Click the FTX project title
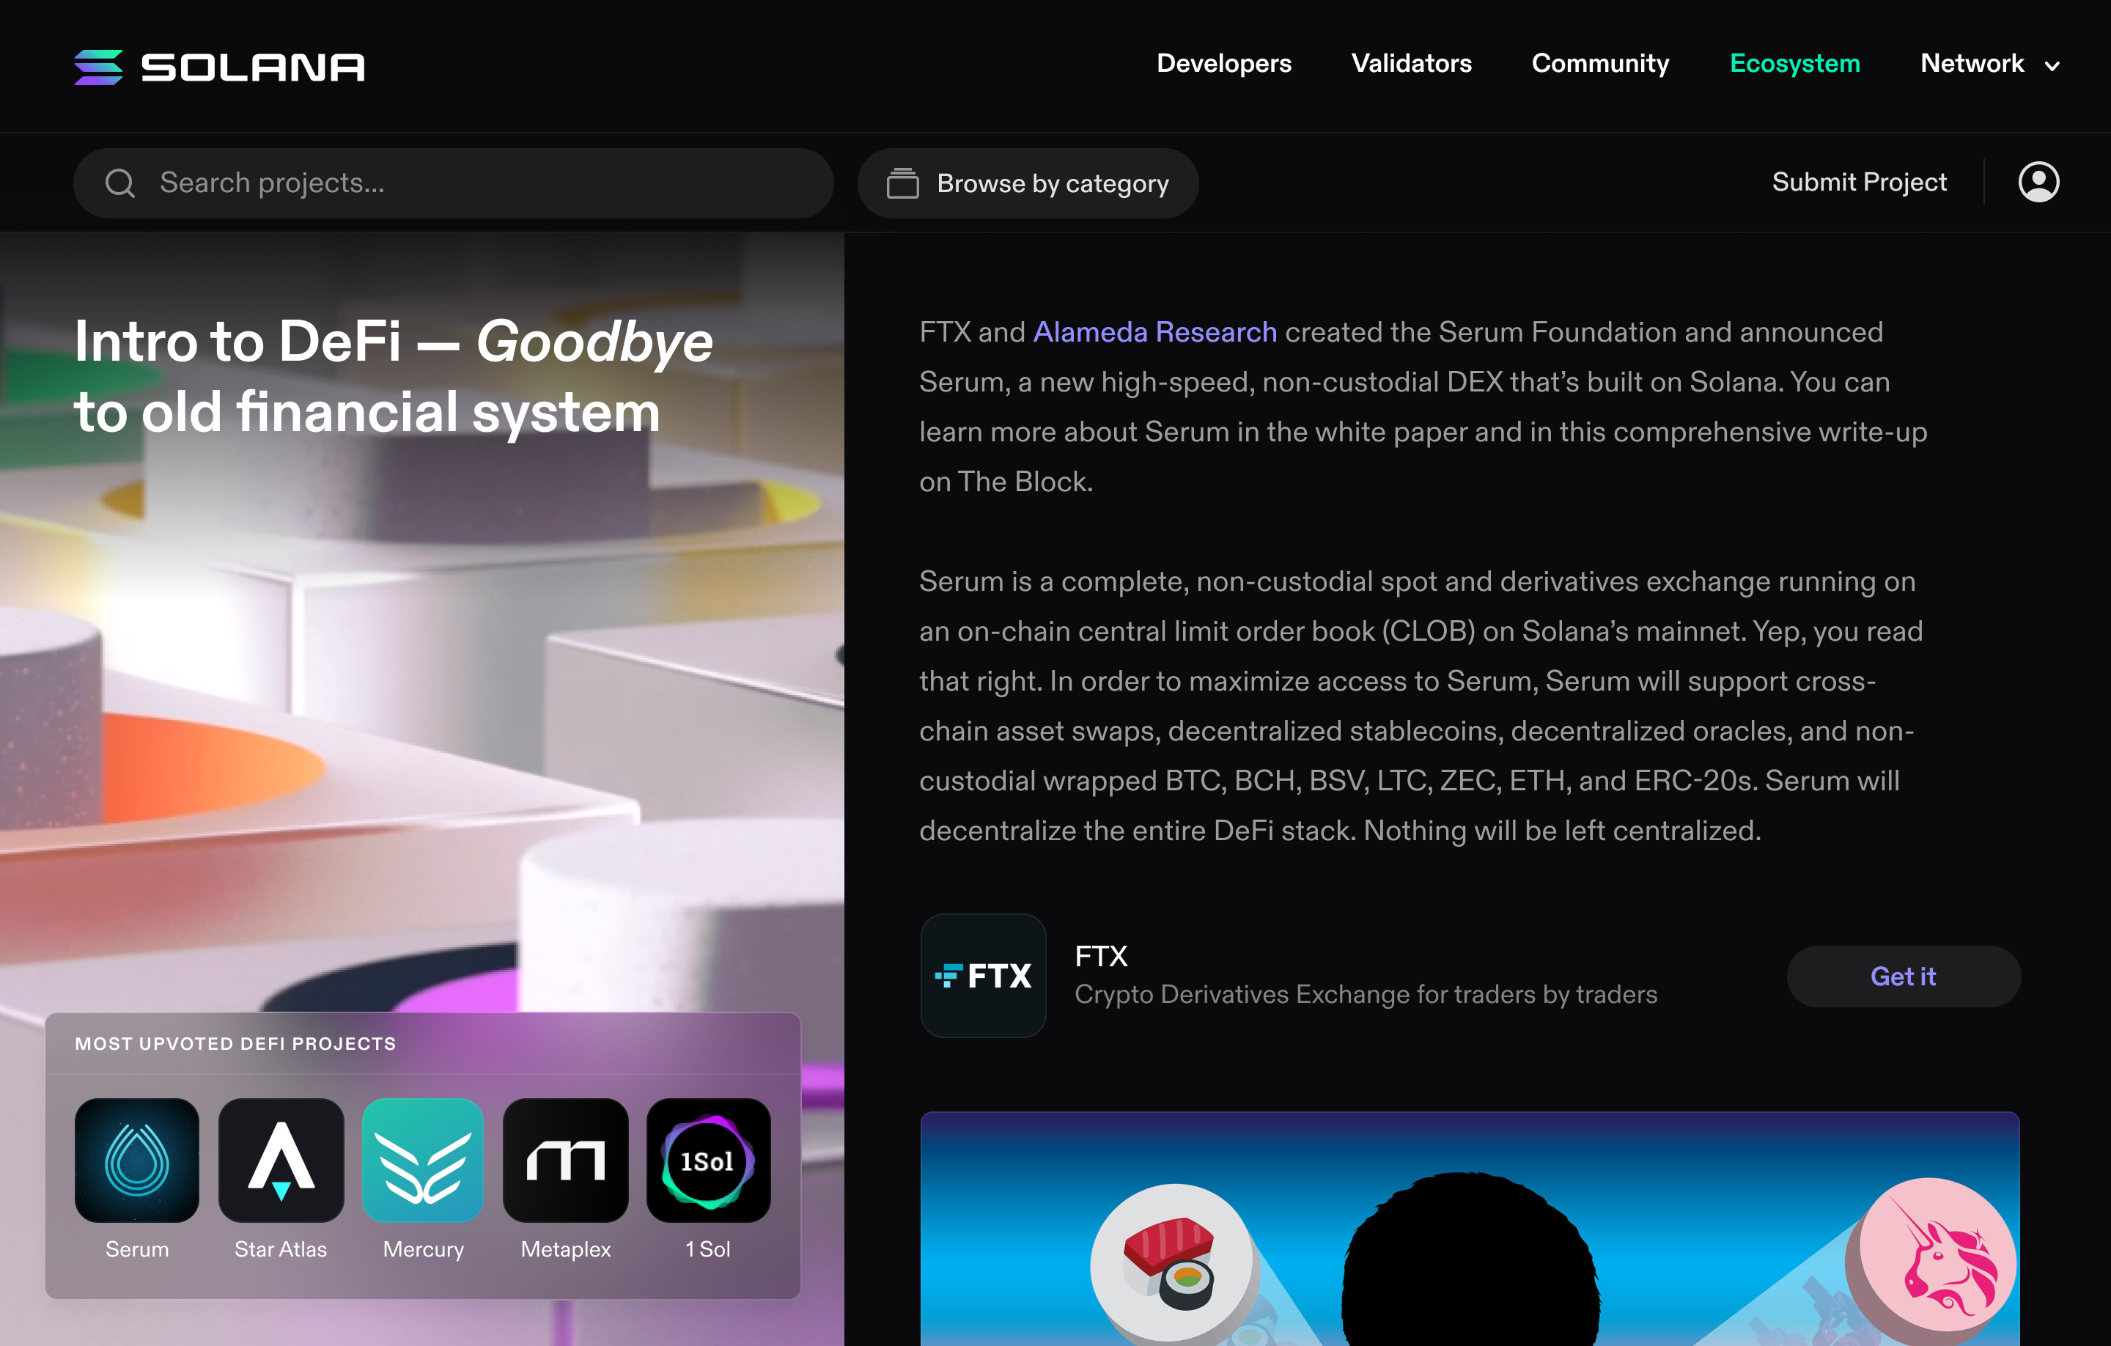The width and height of the screenshot is (2111, 1346). pos(1101,956)
